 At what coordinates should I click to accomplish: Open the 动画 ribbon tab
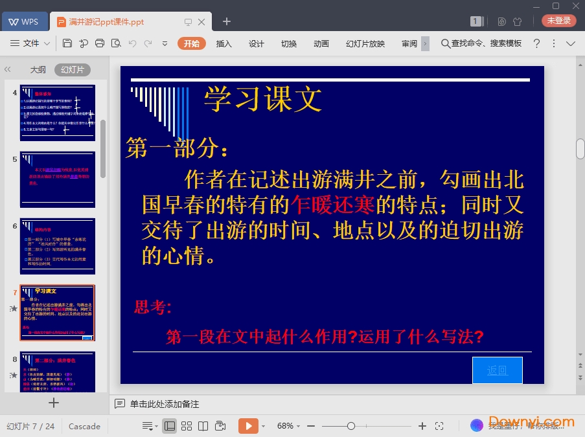321,43
